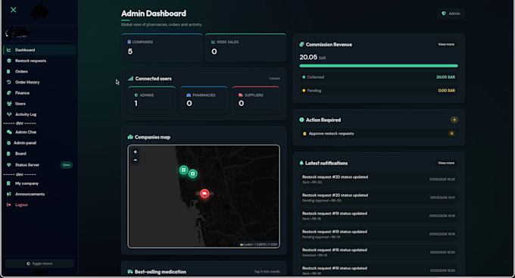Click the Action Required alert icon
Screen dimensions: 515x278
point(301,120)
